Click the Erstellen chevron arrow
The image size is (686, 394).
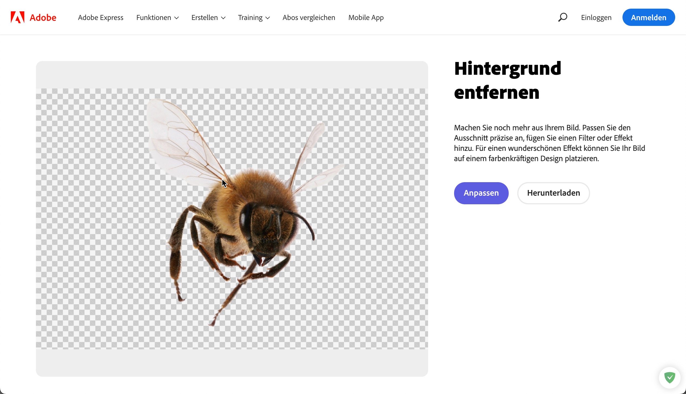tap(223, 18)
